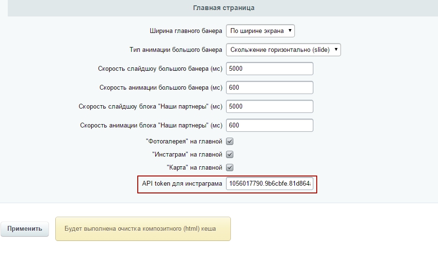This screenshot has width=438, height=255.
Task: Click the 'Ширина главного банера' label text
Action: coord(186,31)
